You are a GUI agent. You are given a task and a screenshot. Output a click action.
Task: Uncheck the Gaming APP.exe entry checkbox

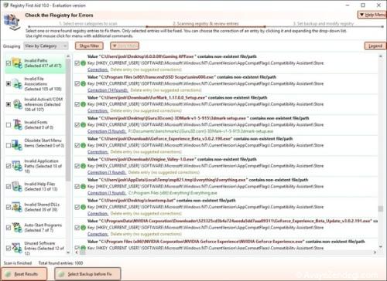click(77, 63)
